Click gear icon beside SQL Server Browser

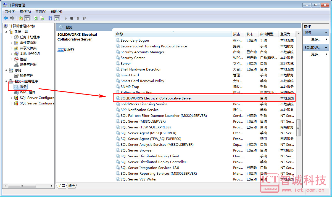118,150
